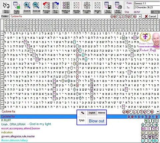Click the www.torah-codes.net link
The height and width of the screenshot is (143, 160).
click(x=149, y=47)
